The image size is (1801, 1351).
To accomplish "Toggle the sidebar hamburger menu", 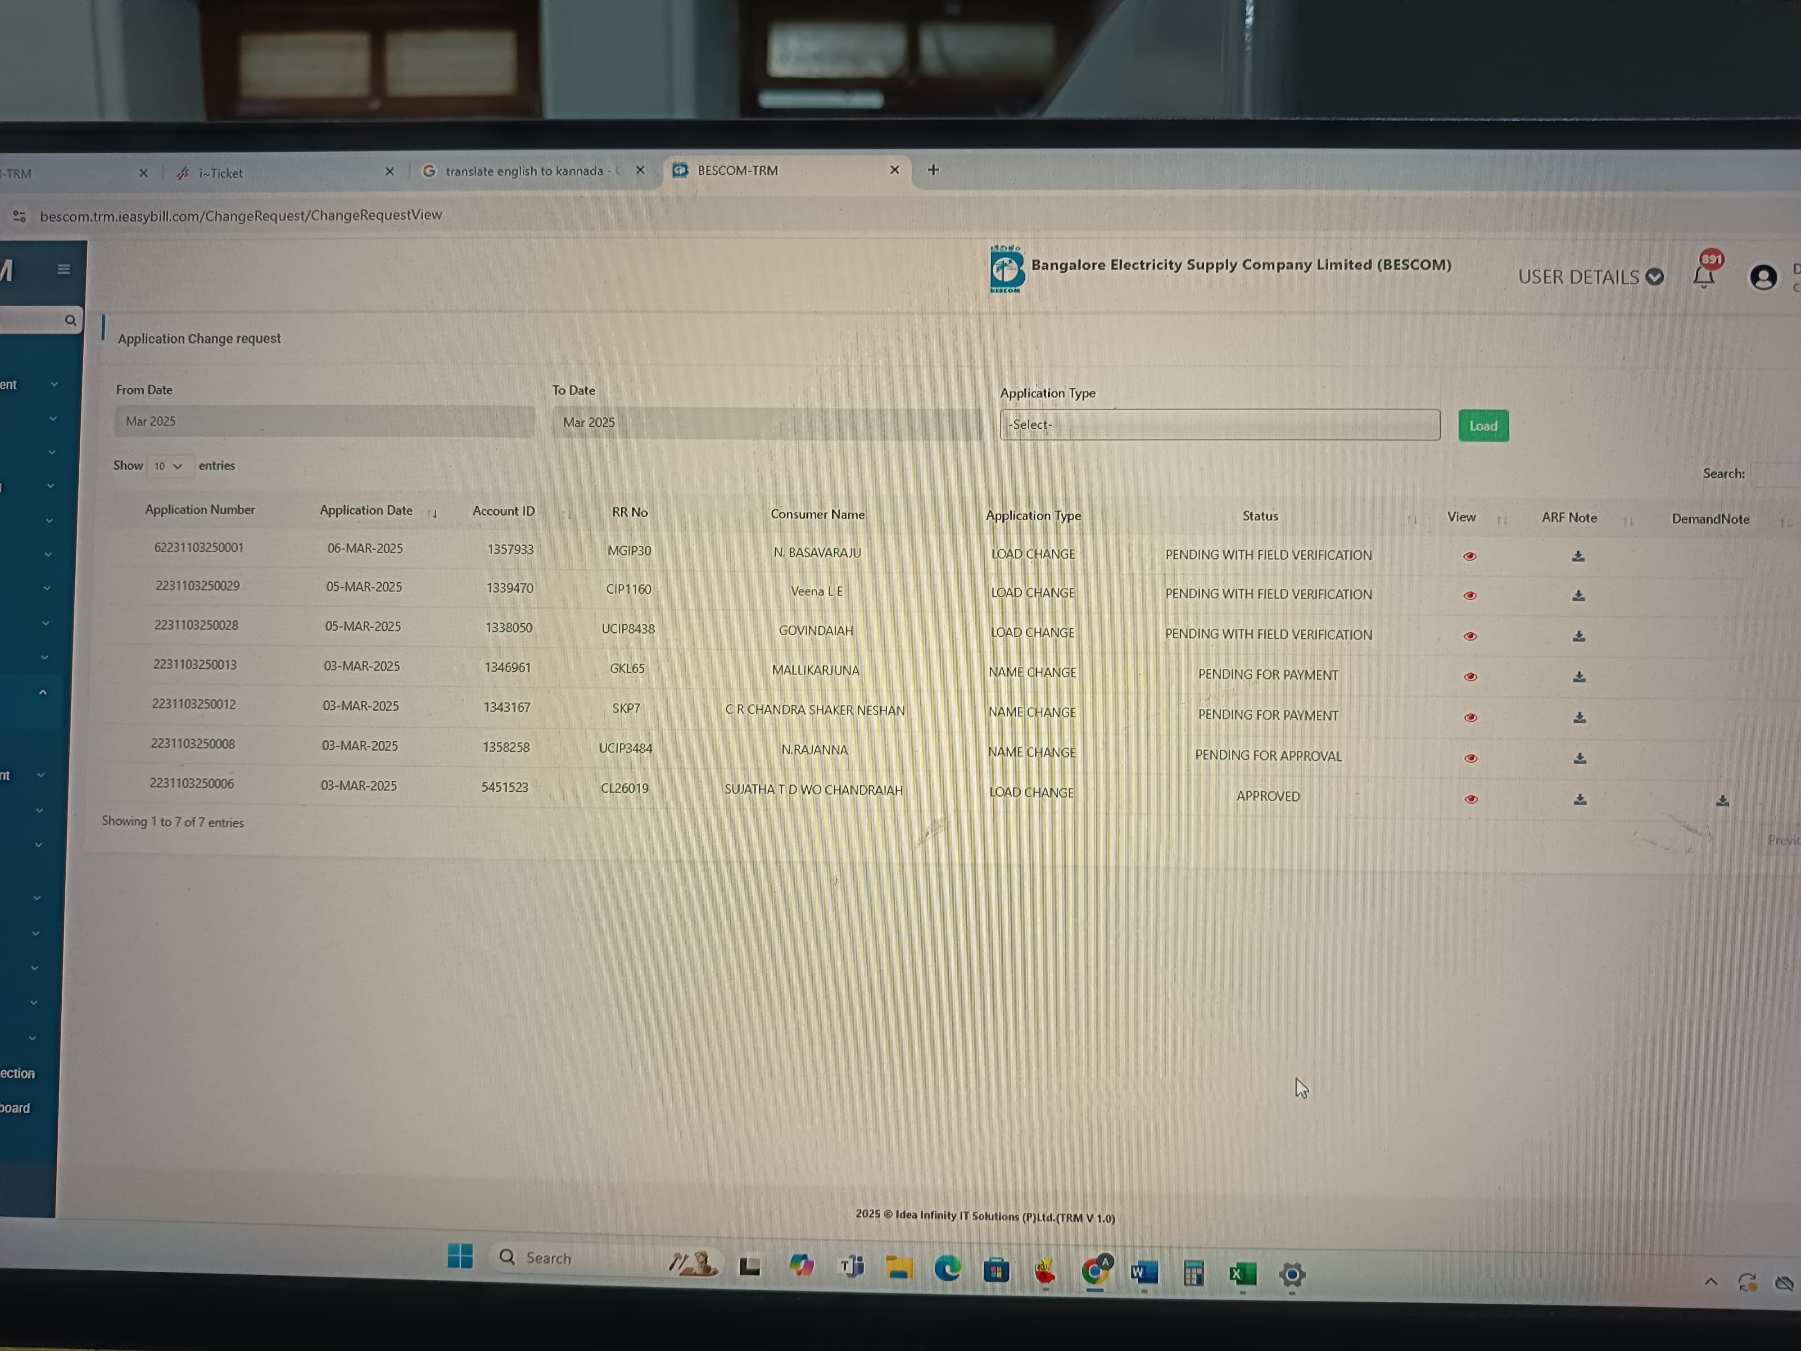I will (x=63, y=270).
